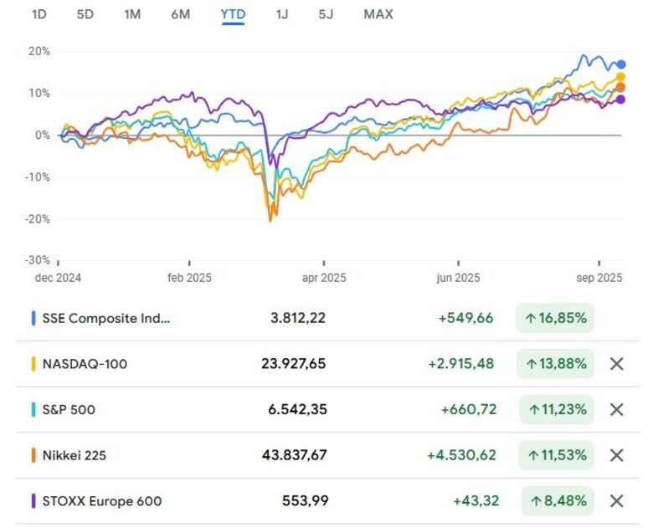This screenshot has height=528, width=653.
Task: Select the YTD range tab
Action: click(233, 14)
